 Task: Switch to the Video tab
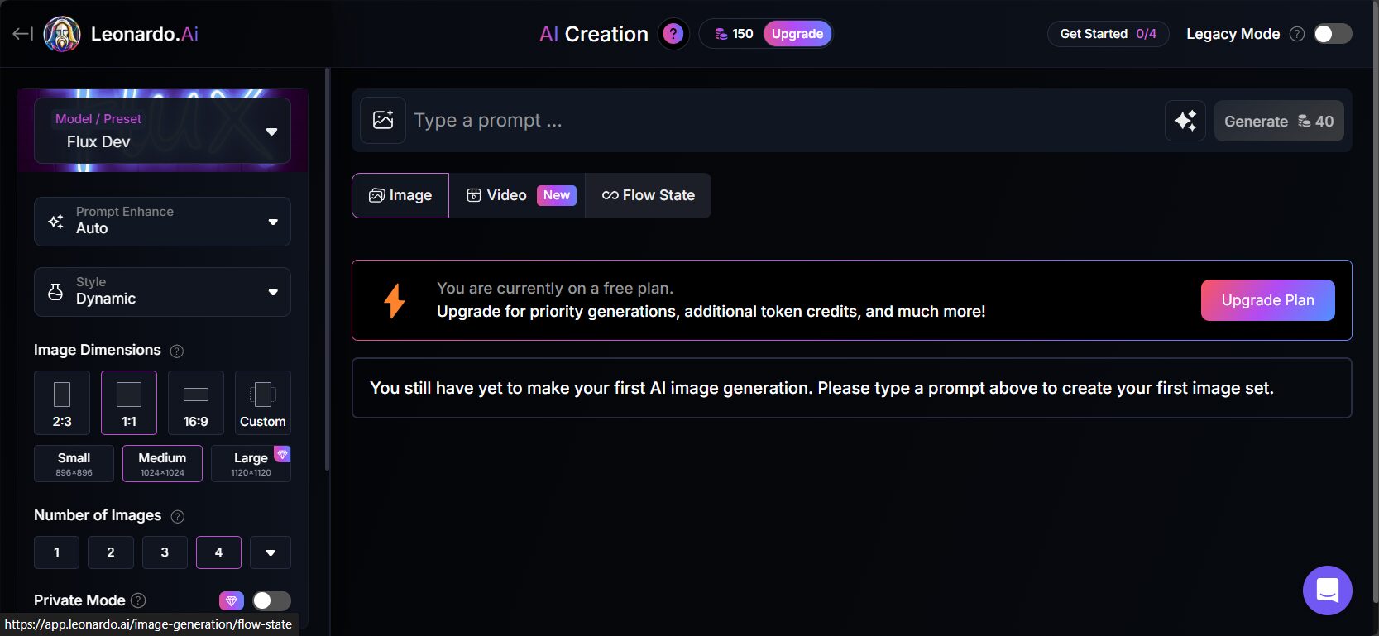coord(517,195)
